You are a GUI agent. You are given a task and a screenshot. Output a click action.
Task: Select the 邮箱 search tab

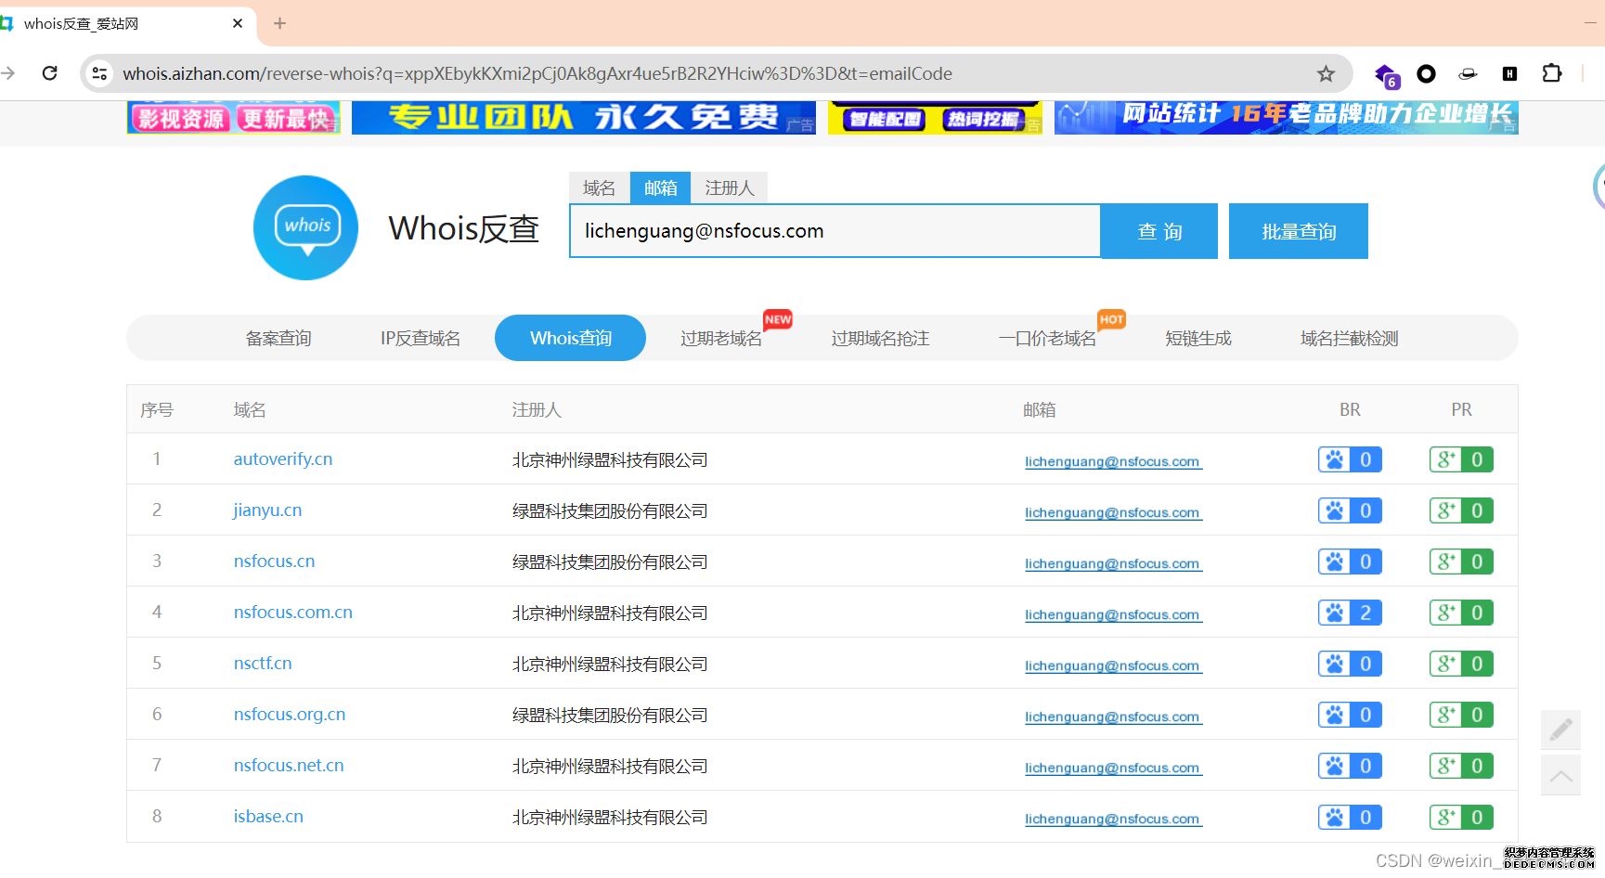point(660,188)
